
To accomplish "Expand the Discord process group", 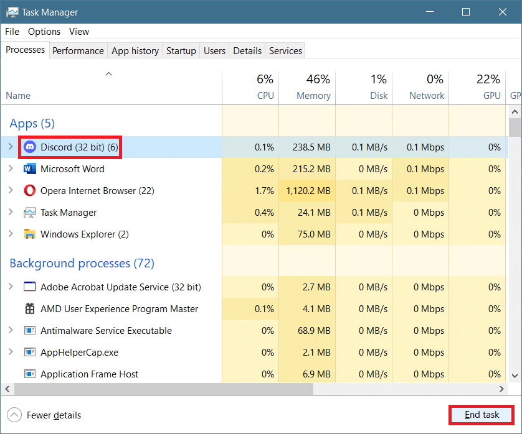I will coord(11,147).
